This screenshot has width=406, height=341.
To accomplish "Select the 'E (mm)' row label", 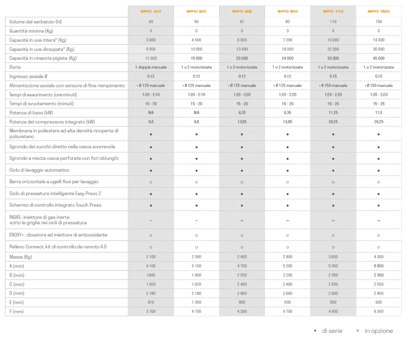I will tap(17, 302).
